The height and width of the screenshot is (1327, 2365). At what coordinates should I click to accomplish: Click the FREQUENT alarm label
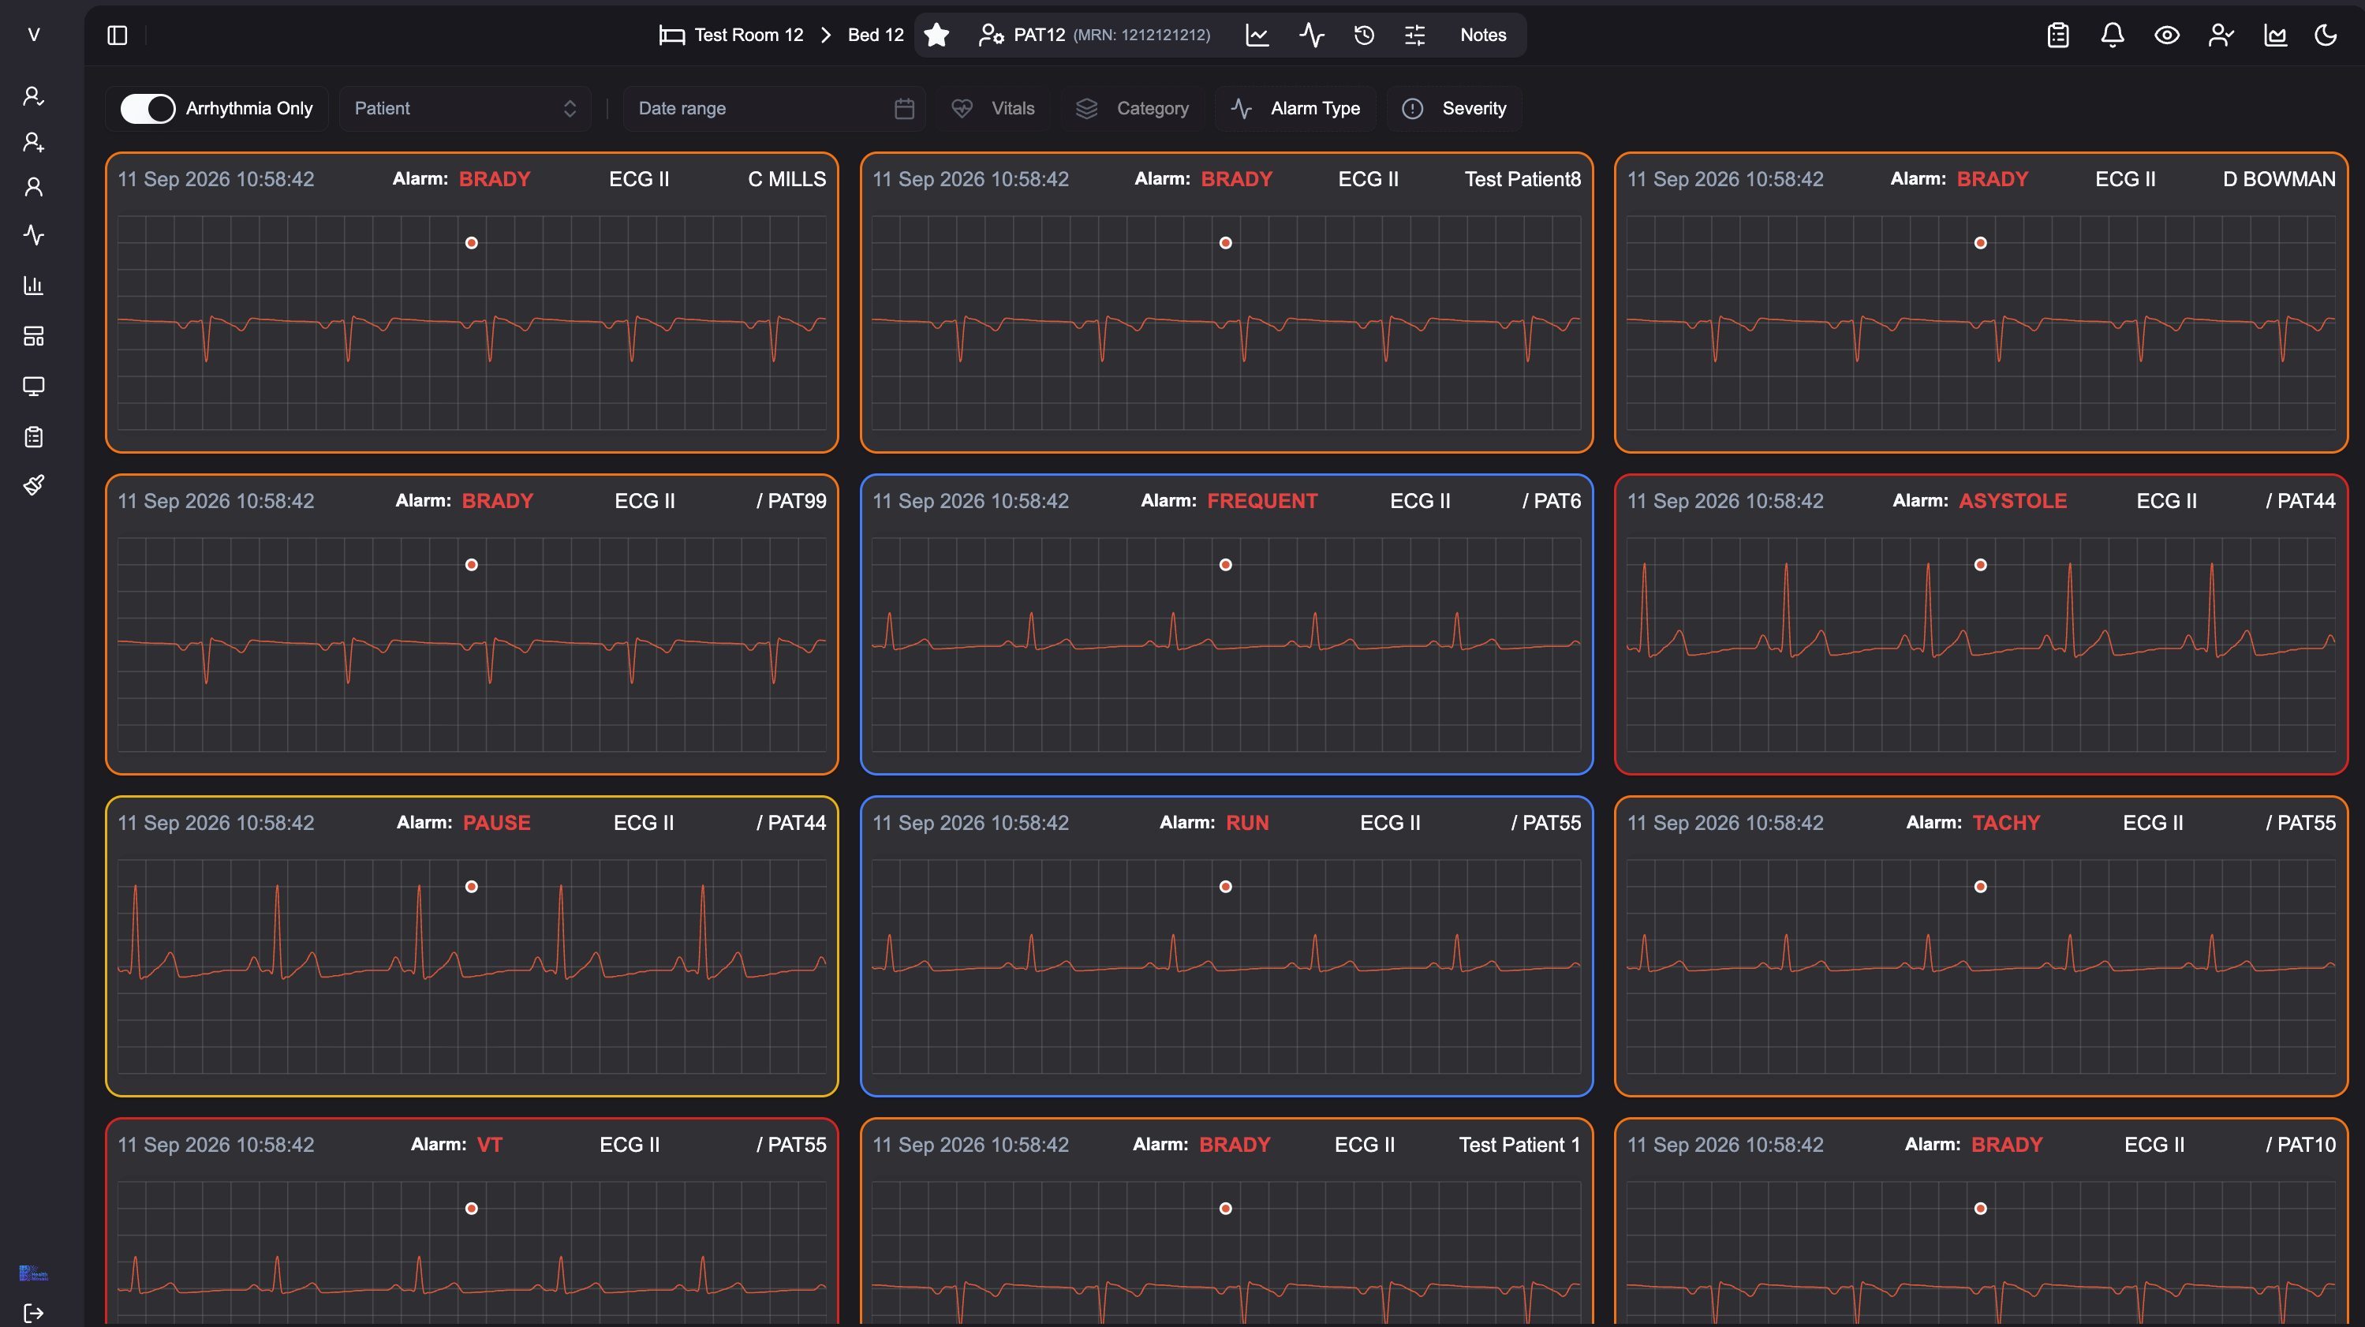1261,500
